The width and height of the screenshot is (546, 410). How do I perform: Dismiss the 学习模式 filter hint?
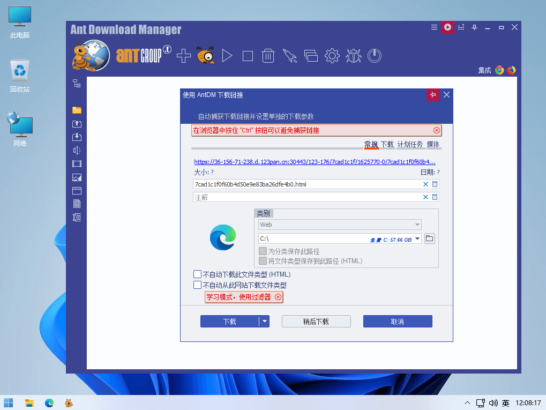pyautogui.click(x=278, y=297)
